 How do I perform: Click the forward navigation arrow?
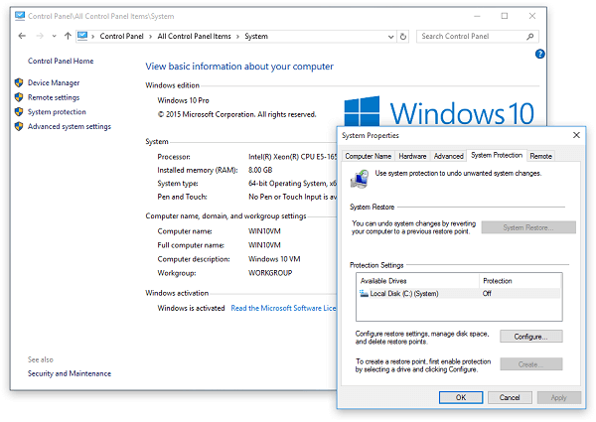(x=39, y=36)
